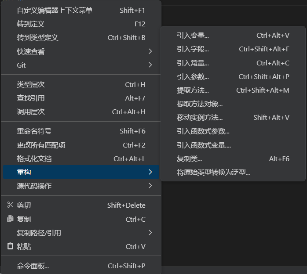Choose 移动实例方法... submenu item
The width and height of the screenshot is (307, 274).
tap(233, 117)
